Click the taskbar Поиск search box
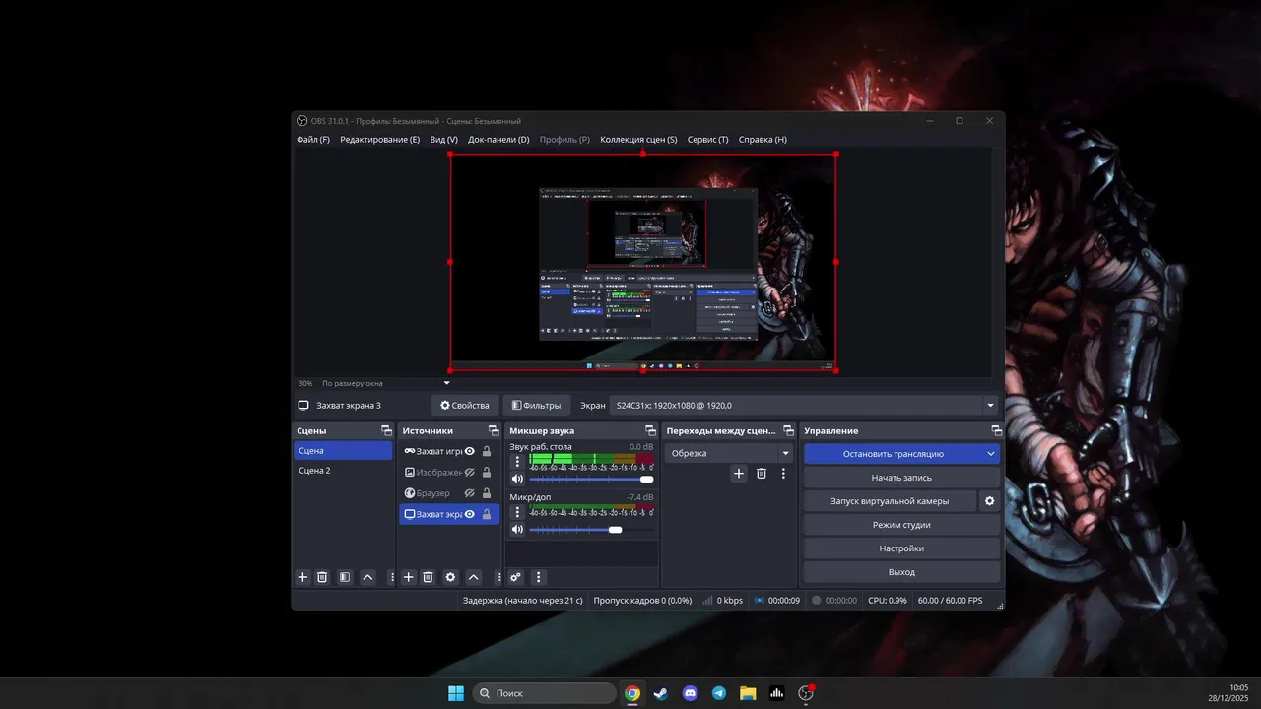Viewport: 1261px width, 709px height. click(545, 693)
